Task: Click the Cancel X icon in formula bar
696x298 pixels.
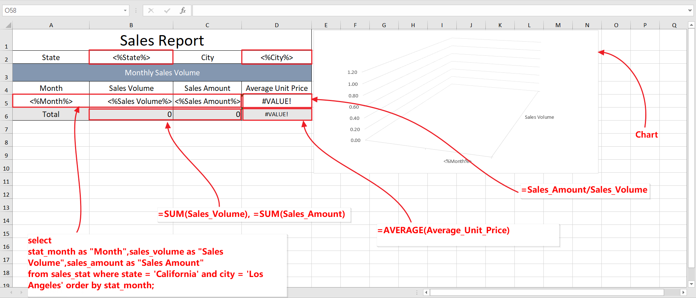Action: point(151,11)
